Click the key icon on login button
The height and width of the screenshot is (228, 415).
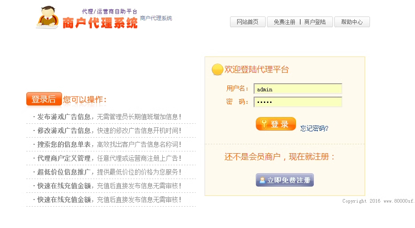click(x=263, y=124)
